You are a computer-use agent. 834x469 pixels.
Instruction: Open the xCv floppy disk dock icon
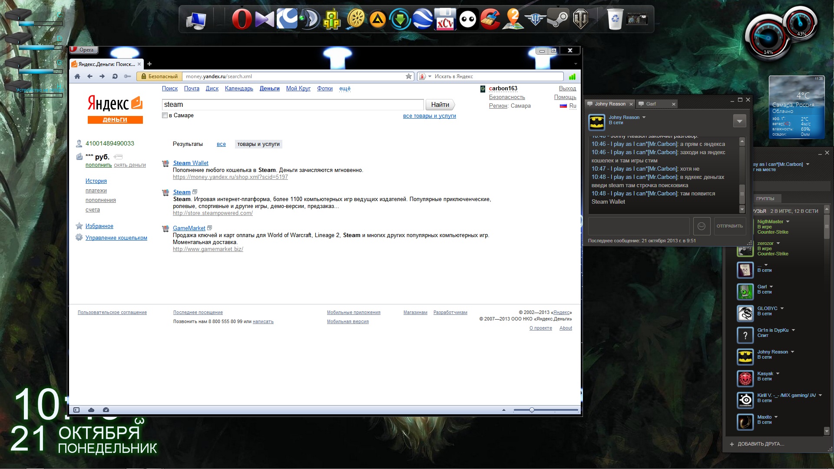pyautogui.click(x=445, y=20)
